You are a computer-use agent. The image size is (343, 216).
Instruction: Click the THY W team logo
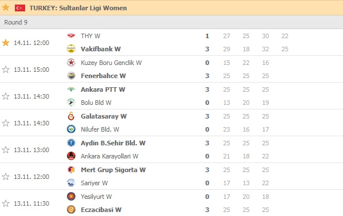pos(71,35)
